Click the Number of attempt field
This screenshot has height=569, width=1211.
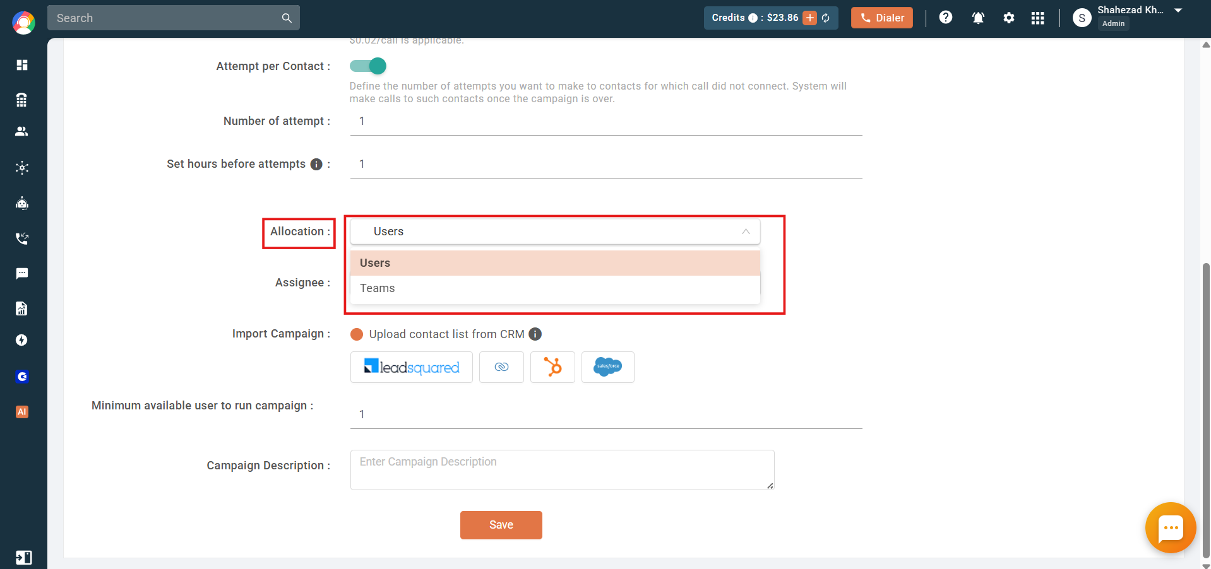(606, 121)
